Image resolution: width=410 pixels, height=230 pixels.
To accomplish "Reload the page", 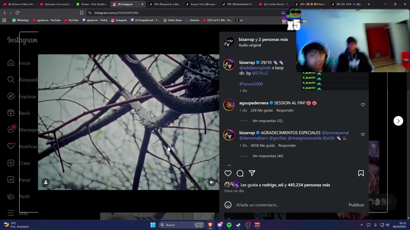I will (x=17, y=13).
